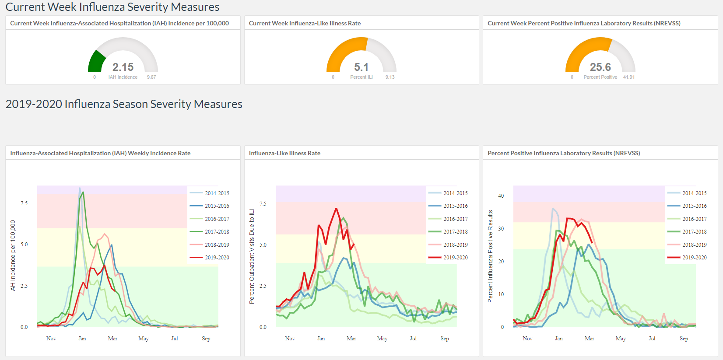Click the Current Week Influenza Severity Measures heading
Screen dimensions: 723x360
click(x=112, y=7)
